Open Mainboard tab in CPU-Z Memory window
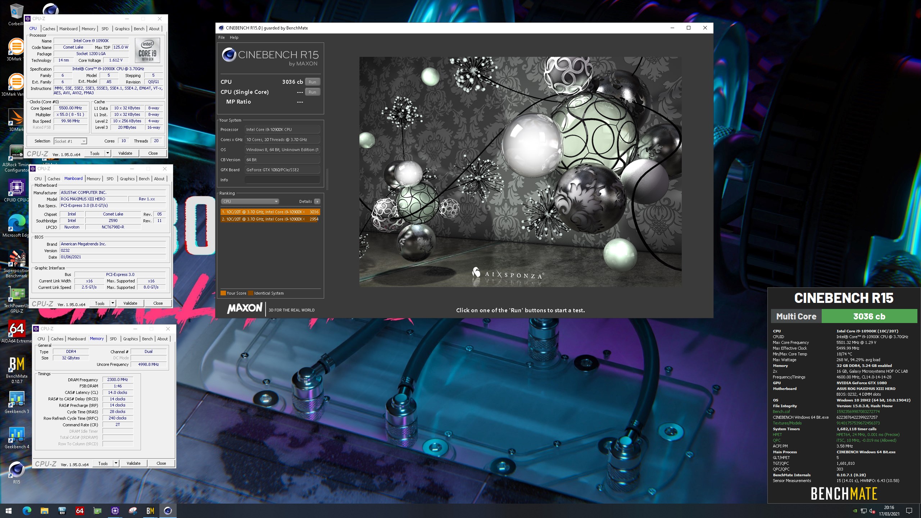 tap(77, 339)
